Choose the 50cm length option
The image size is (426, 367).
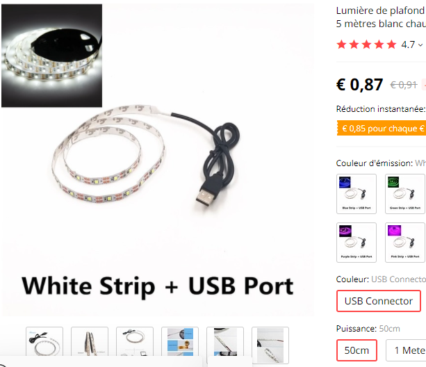pyautogui.click(x=357, y=350)
